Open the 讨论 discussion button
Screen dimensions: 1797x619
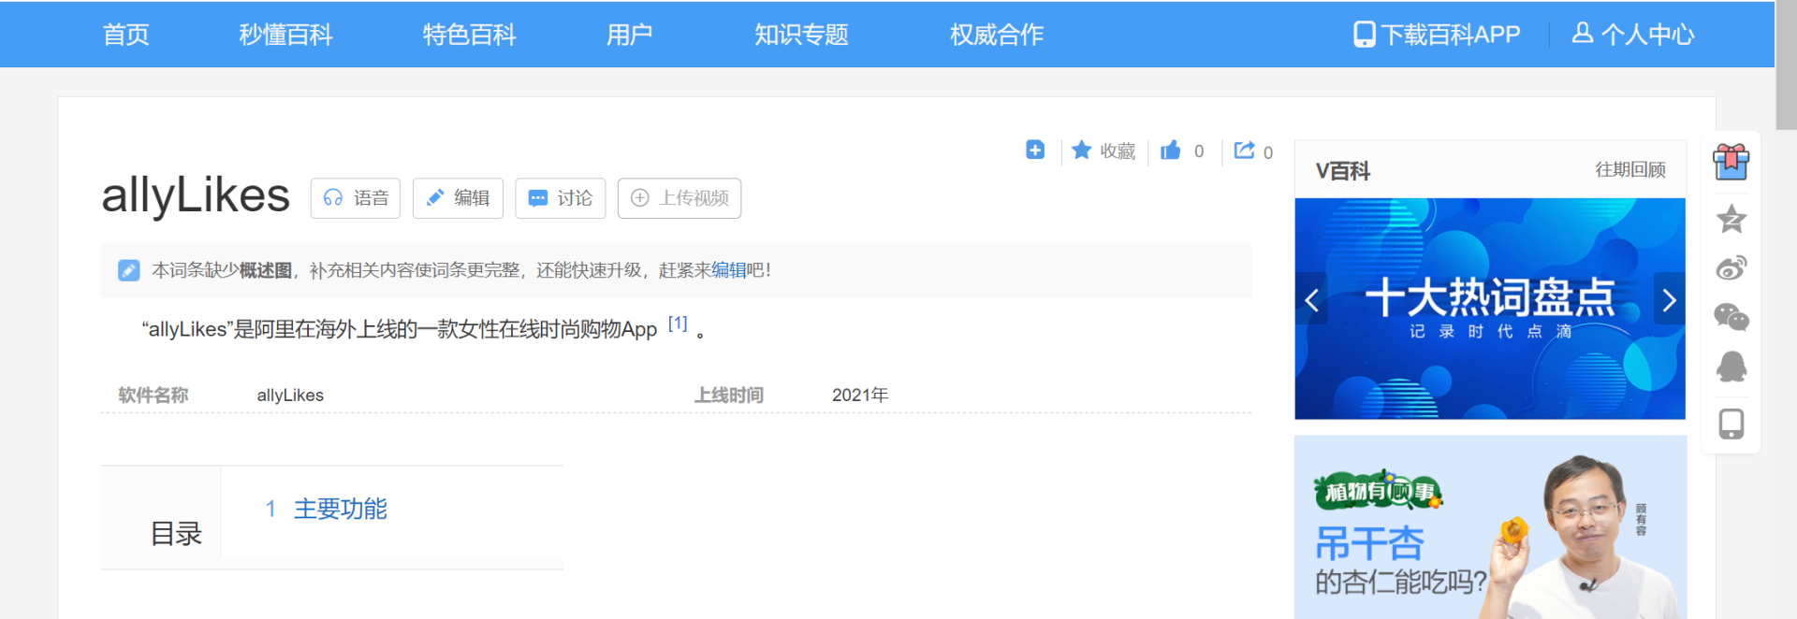(x=561, y=198)
